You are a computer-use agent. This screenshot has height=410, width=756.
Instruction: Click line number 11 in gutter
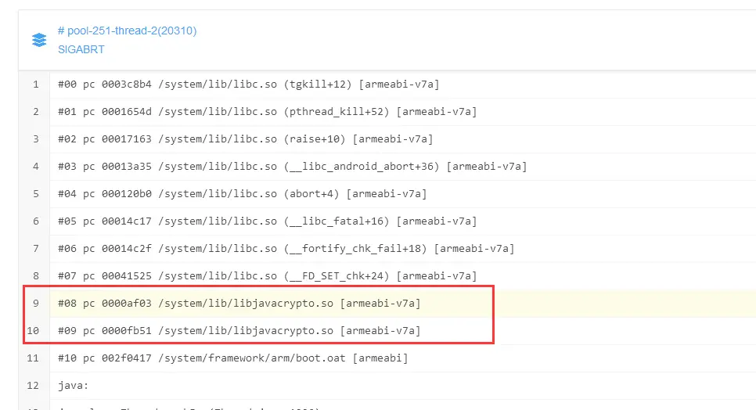pos(33,358)
